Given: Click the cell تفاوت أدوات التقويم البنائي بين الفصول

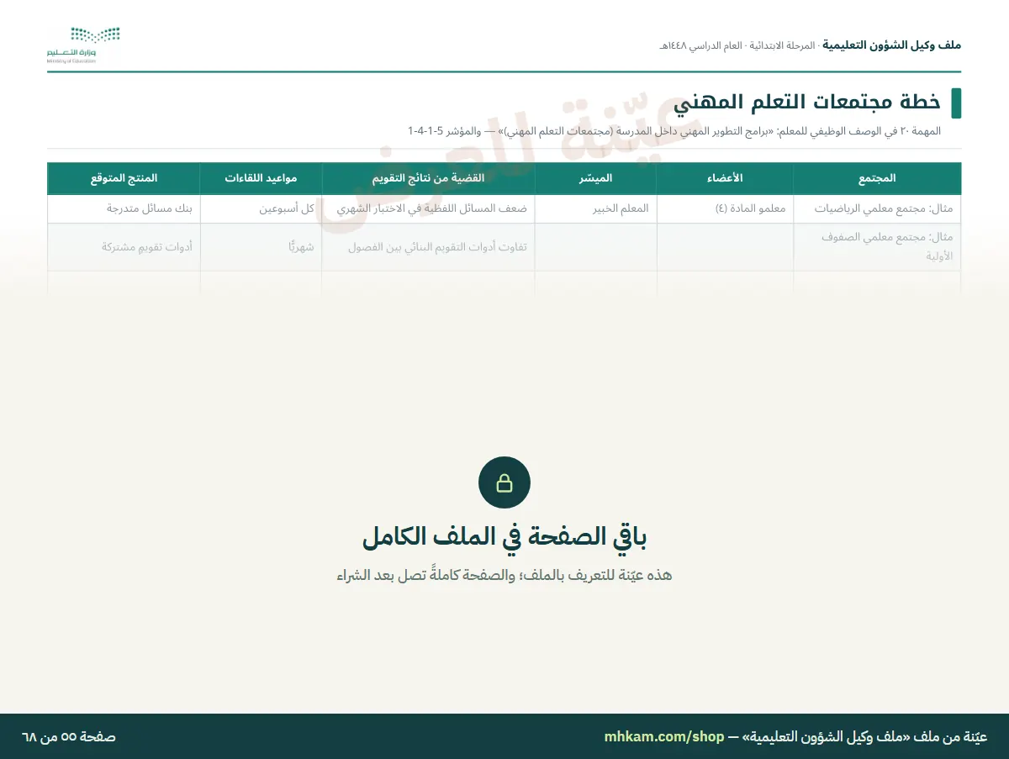Looking at the screenshot, I should point(428,247).
